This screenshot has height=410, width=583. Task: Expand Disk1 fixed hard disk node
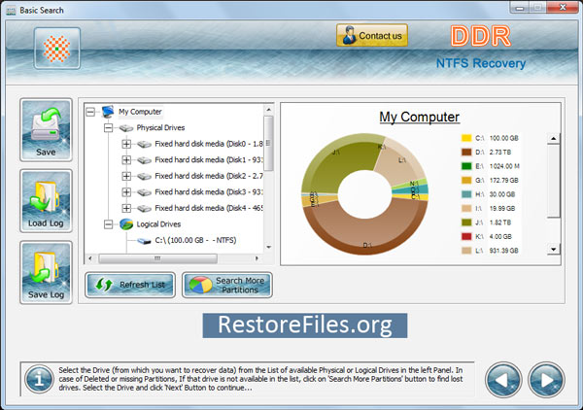(126, 160)
